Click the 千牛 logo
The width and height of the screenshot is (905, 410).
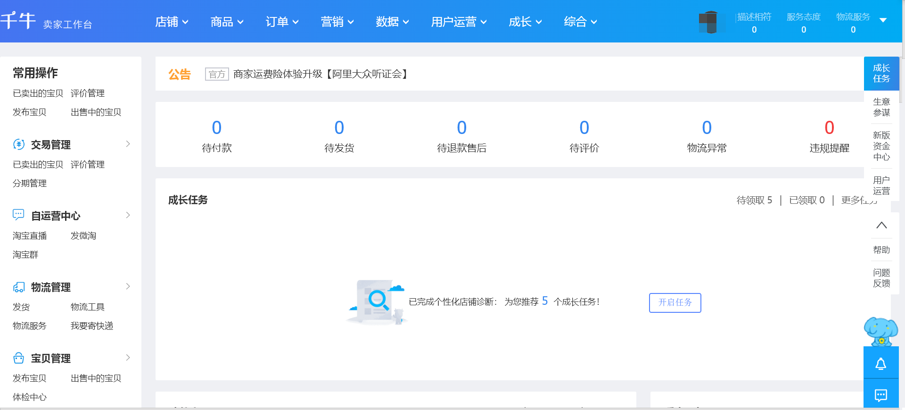[18, 21]
